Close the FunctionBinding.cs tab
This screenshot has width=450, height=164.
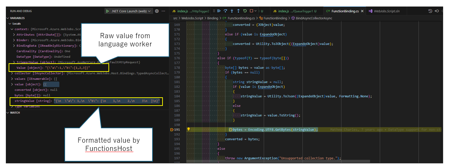click(362, 11)
